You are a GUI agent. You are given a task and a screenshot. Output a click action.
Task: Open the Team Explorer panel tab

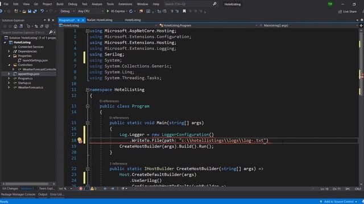47,189
